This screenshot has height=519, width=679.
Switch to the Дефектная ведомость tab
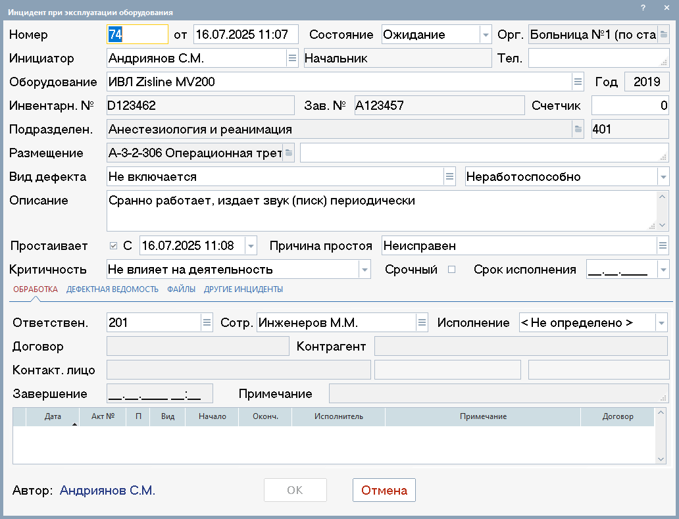point(113,289)
